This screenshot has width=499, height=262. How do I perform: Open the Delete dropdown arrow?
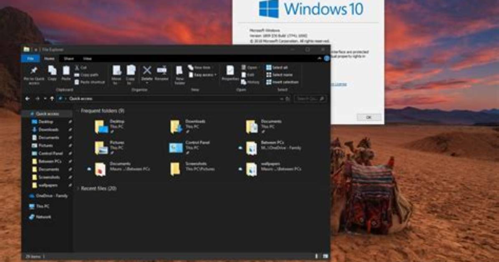tap(147, 83)
